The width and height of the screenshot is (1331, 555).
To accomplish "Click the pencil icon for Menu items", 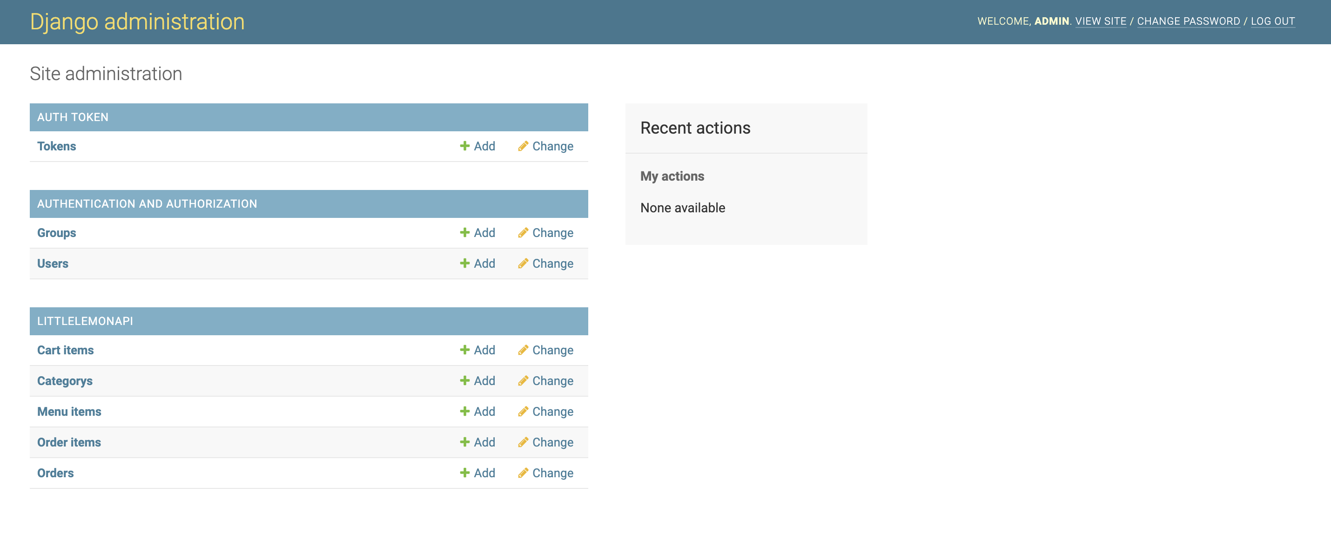I will coord(523,412).
